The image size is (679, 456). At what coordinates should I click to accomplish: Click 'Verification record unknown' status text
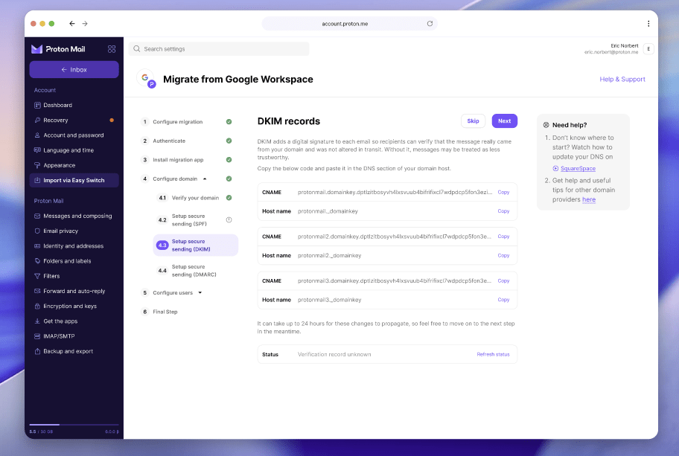(334, 354)
